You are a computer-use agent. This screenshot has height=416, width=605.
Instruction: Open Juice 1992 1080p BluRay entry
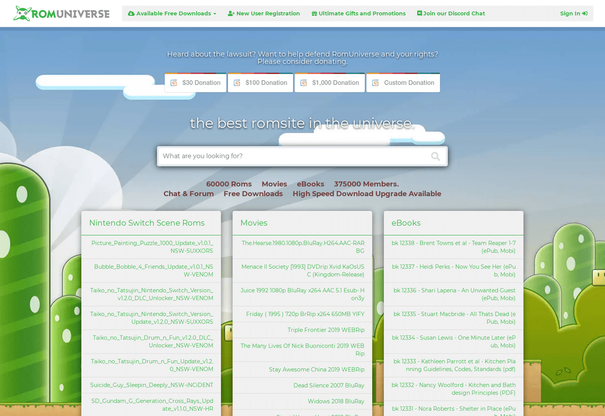pyautogui.click(x=302, y=294)
